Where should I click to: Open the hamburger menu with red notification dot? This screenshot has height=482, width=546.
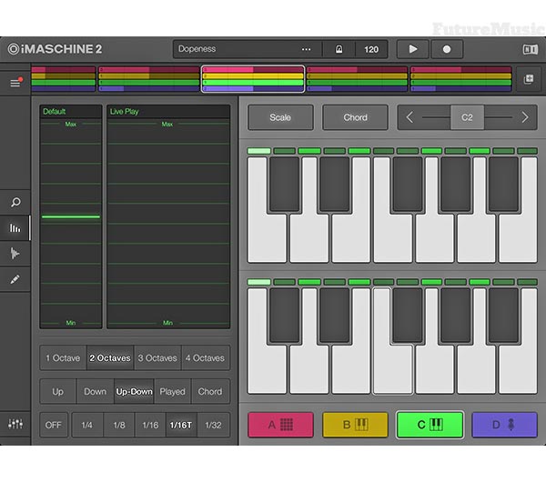tap(15, 83)
